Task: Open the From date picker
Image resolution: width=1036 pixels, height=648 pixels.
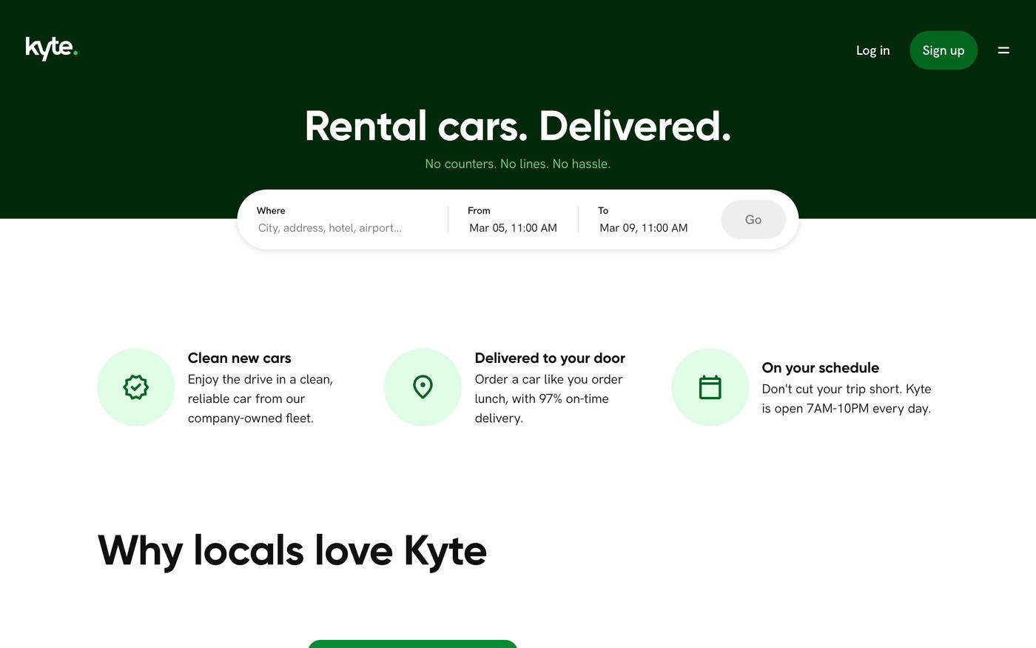Action: (513, 227)
